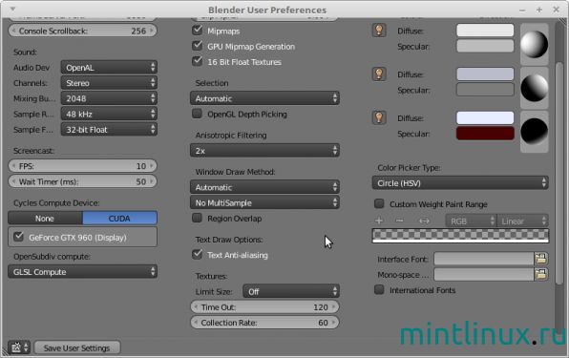Decrease Time Out with left arrow
Viewport: 569px width, 358px height.
coord(196,307)
